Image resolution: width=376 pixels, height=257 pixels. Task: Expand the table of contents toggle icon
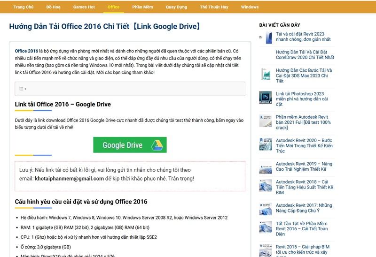pos(22,89)
